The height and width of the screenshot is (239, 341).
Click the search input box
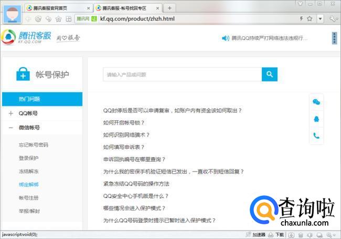coord(182,75)
